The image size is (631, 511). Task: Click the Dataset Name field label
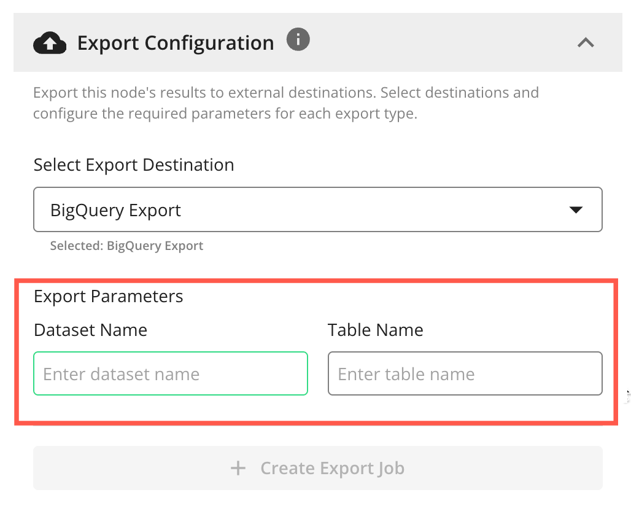pyautogui.click(x=90, y=330)
